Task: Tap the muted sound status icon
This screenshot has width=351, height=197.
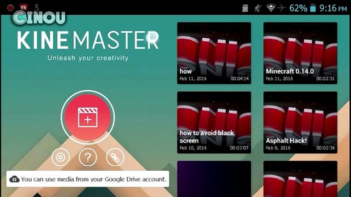Action: click(258, 8)
